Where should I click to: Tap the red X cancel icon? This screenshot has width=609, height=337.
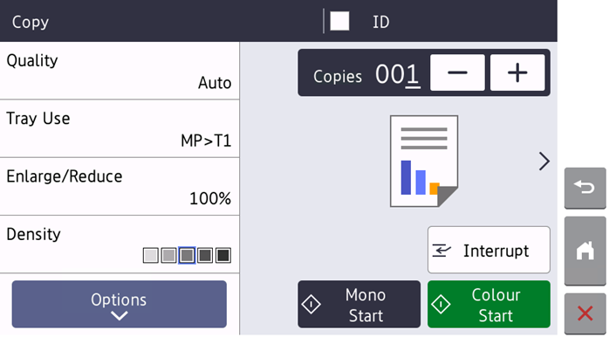[x=585, y=313]
